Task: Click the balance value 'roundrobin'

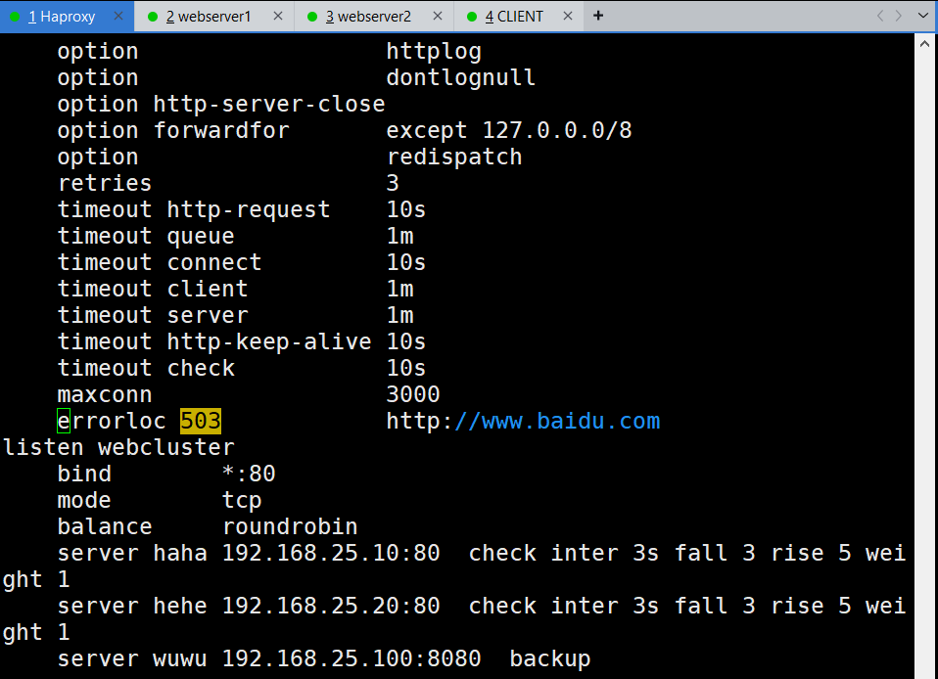Action: 290,526
